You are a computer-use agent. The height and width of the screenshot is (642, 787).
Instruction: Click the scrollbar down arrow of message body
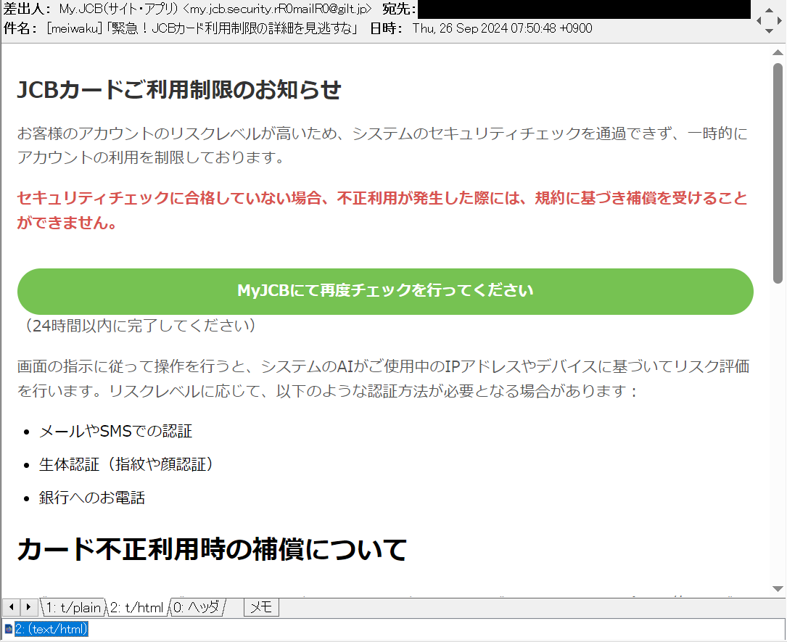(778, 589)
